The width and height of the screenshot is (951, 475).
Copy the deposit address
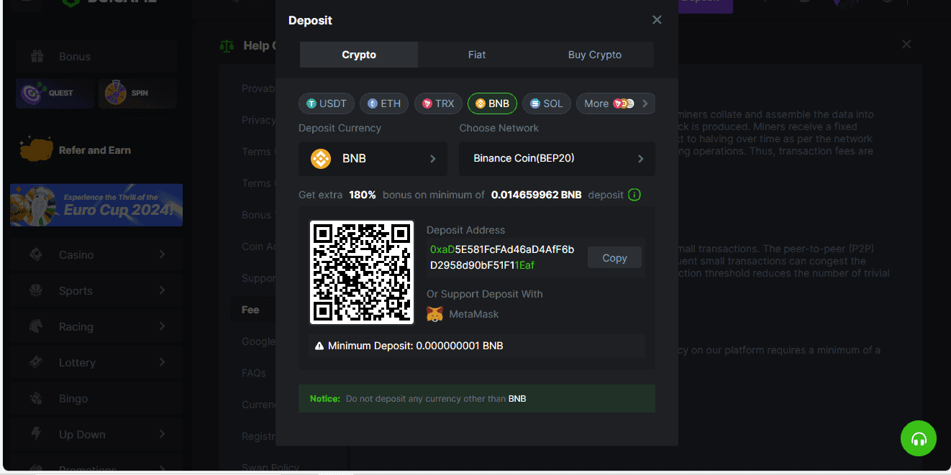[614, 258]
